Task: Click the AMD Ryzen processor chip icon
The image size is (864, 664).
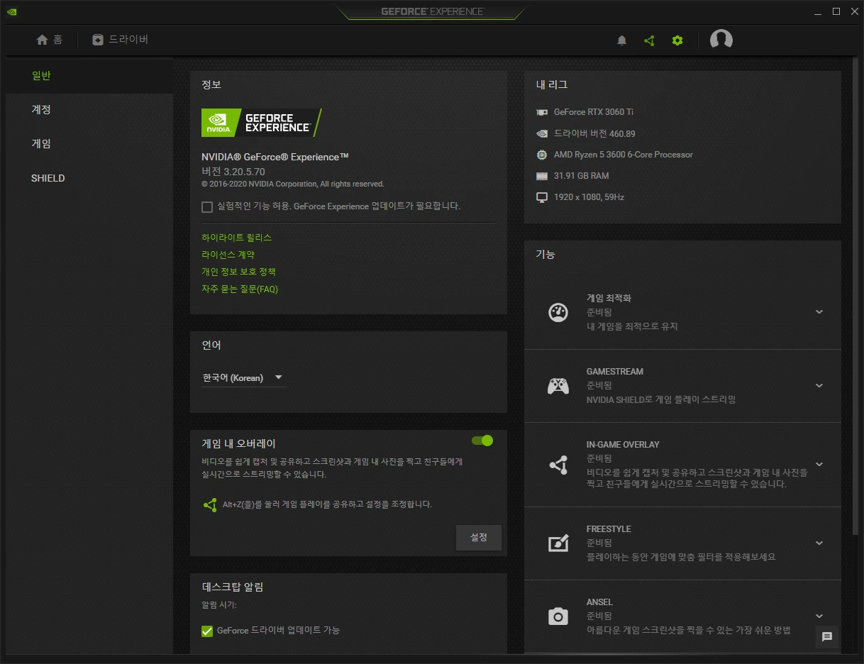Action: (542, 155)
